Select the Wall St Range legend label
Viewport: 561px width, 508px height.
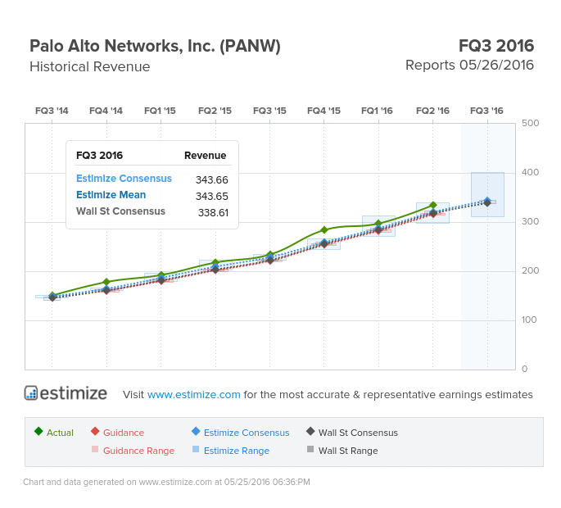tap(348, 451)
